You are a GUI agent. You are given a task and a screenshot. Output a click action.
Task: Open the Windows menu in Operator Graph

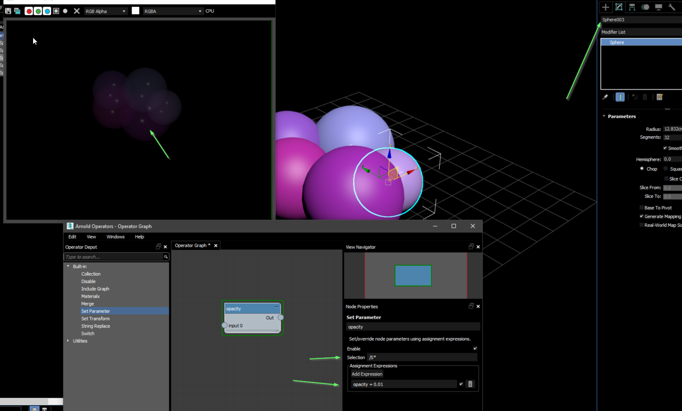click(x=115, y=237)
